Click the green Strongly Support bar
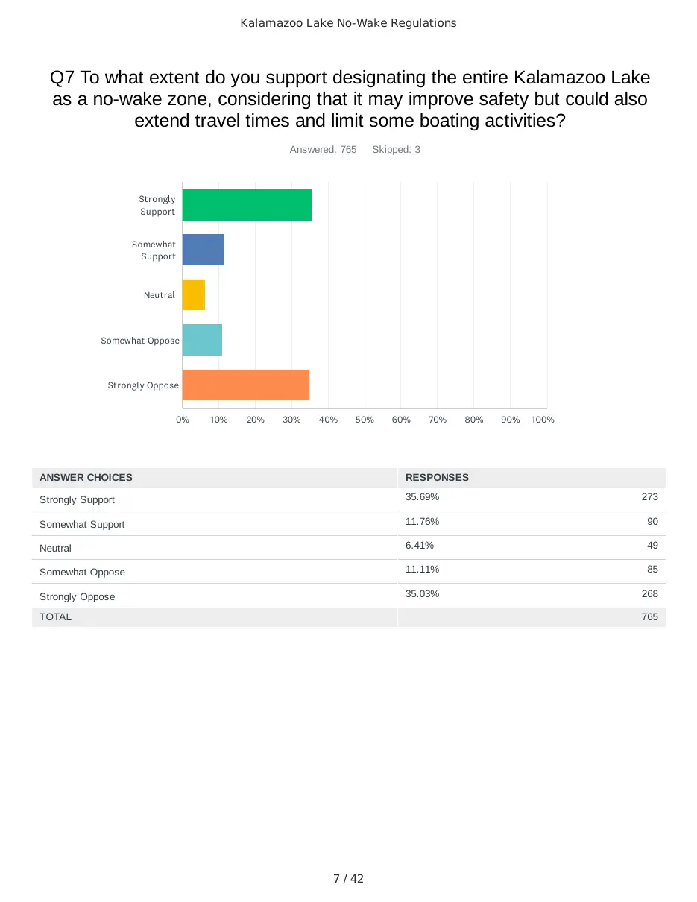Screen dimensions: 697x902 [x=247, y=205]
